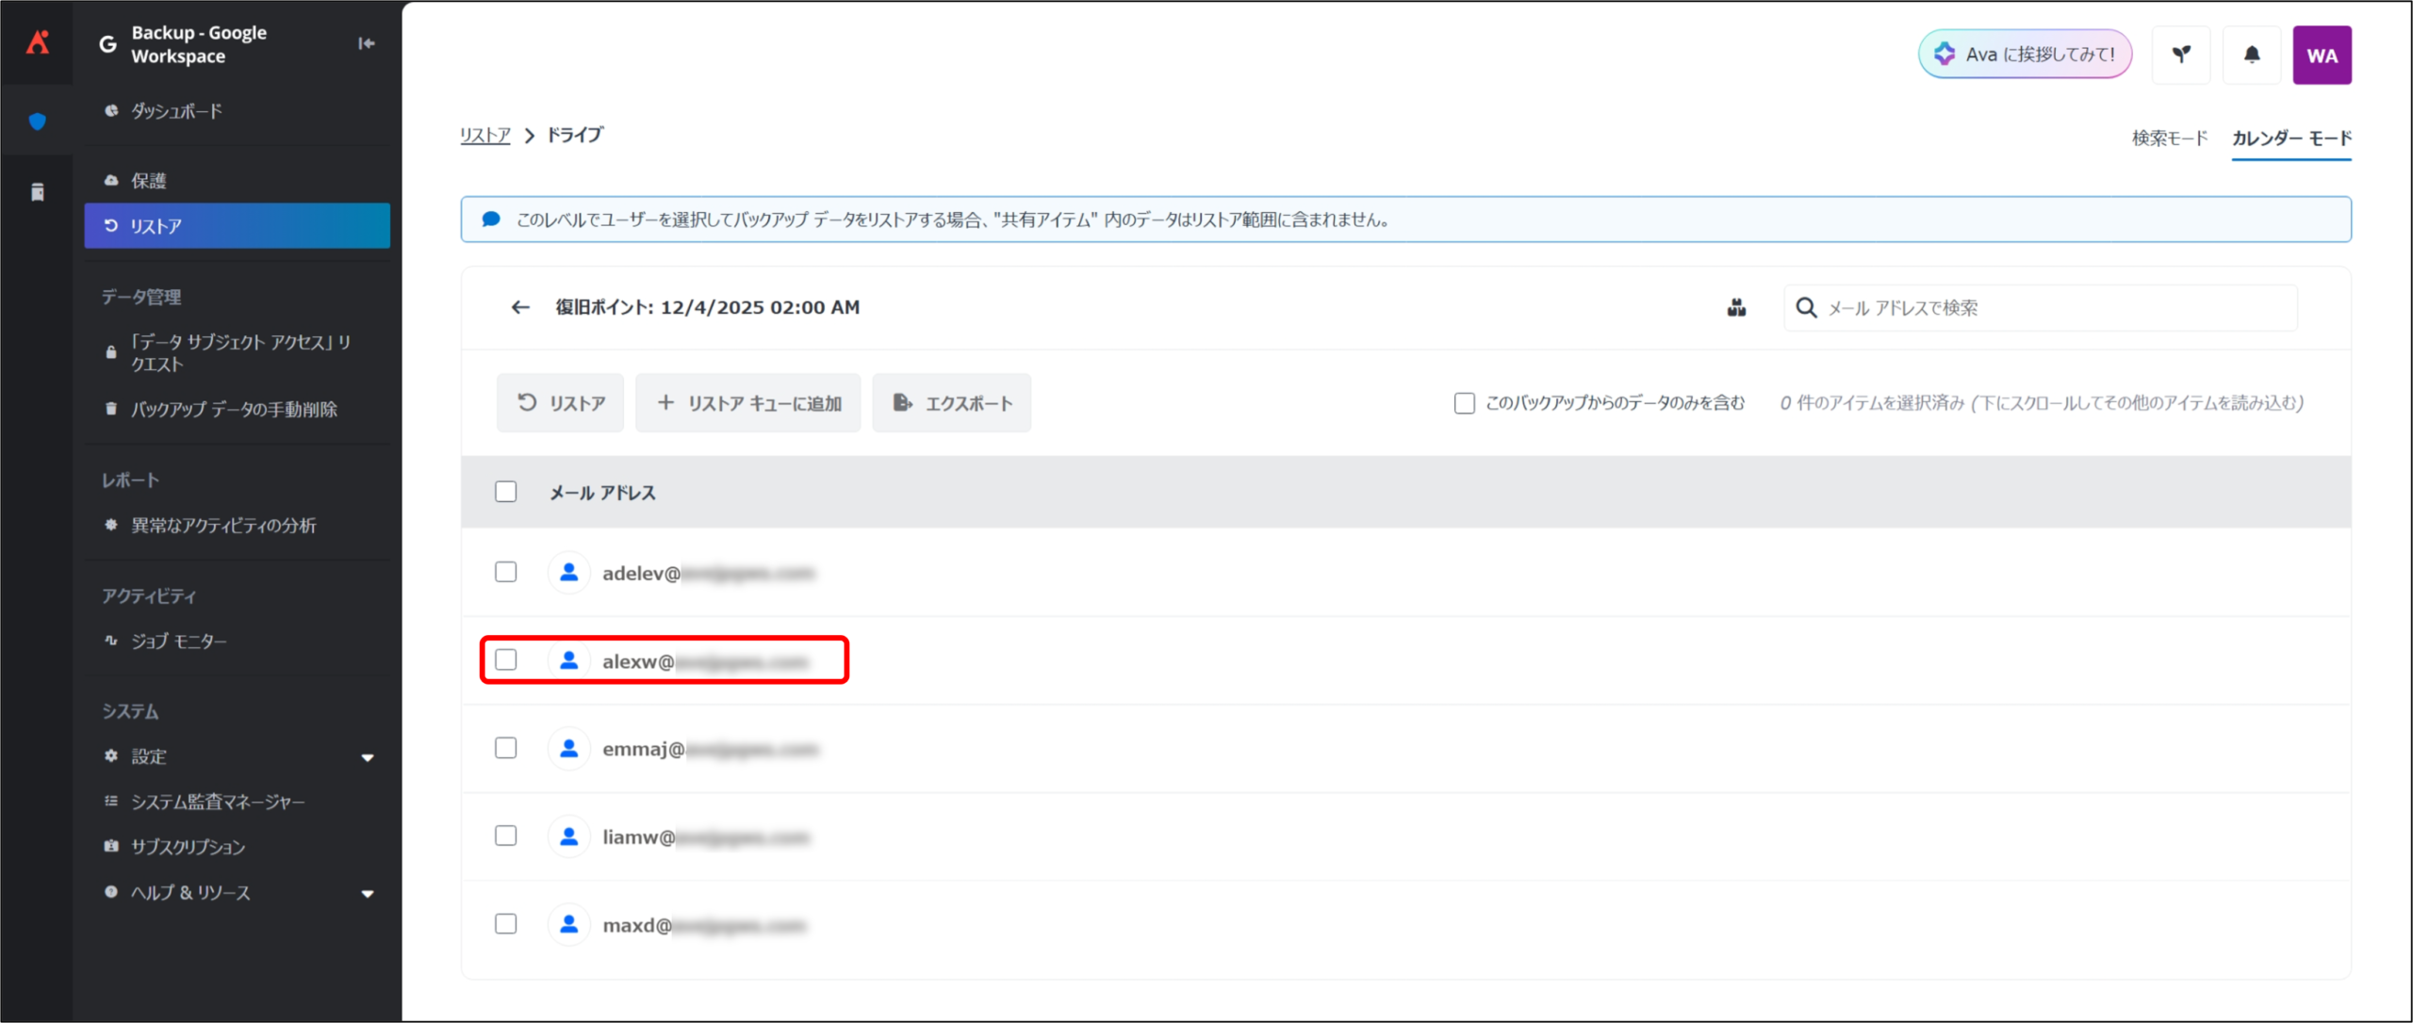Open ダッシュボード in the sidebar
The image size is (2413, 1023).
176,111
